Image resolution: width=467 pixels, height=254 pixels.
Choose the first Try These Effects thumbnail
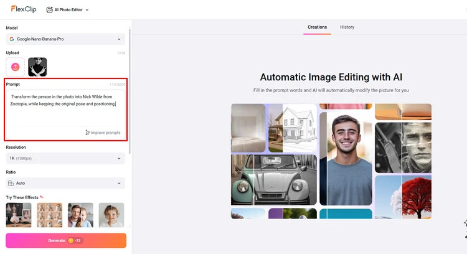(19, 215)
